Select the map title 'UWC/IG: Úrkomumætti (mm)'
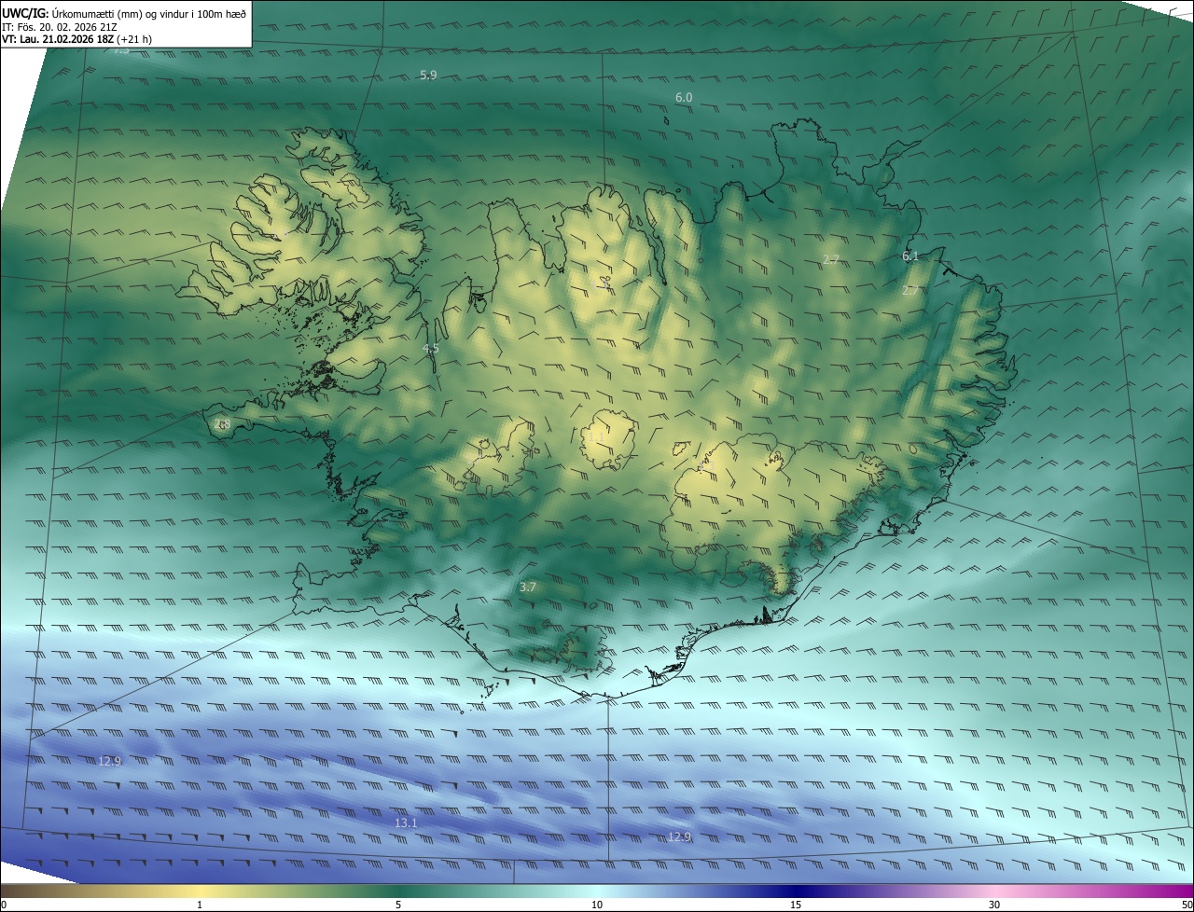The height and width of the screenshot is (912, 1194). pyautogui.click(x=71, y=13)
